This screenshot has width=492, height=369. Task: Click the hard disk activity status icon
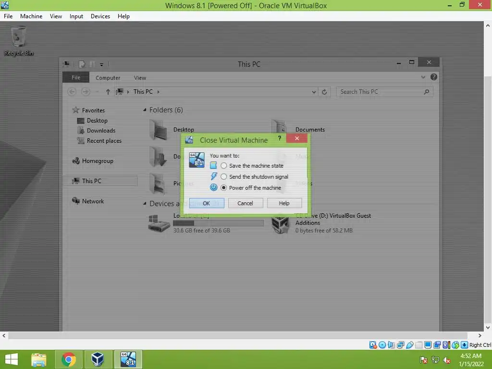click(373, 345)
